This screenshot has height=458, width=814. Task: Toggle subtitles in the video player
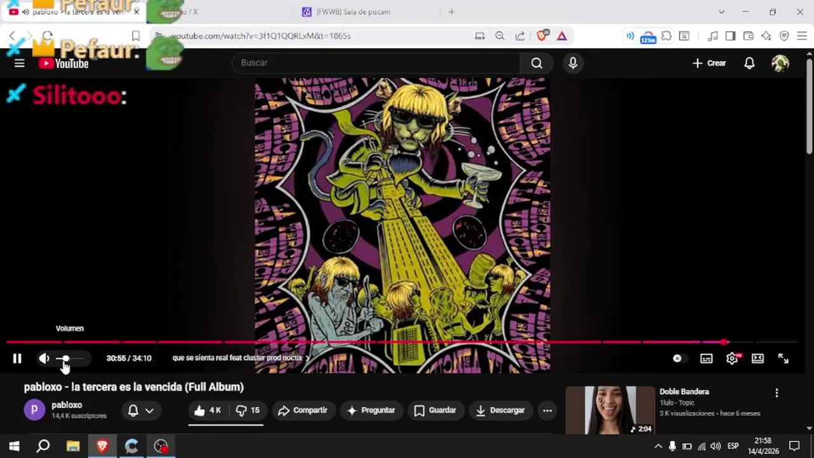click(x=707, y=359)
